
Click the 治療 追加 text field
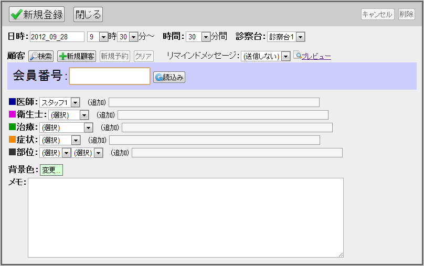(x=227, y=127)
